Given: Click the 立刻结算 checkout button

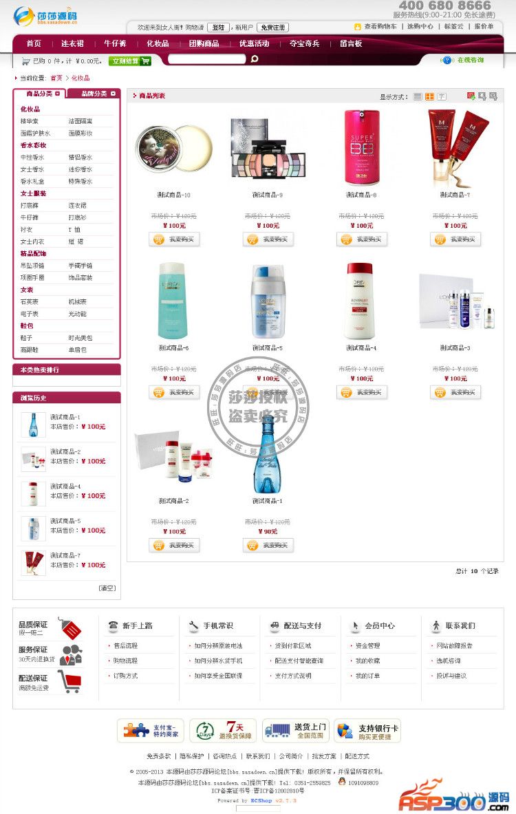Looking at the screenshot, I should 130,61.
